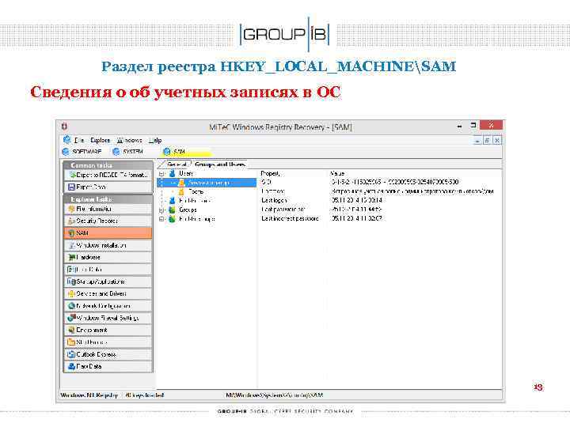Click the Windows NT Registry status text

pos(89,395)
